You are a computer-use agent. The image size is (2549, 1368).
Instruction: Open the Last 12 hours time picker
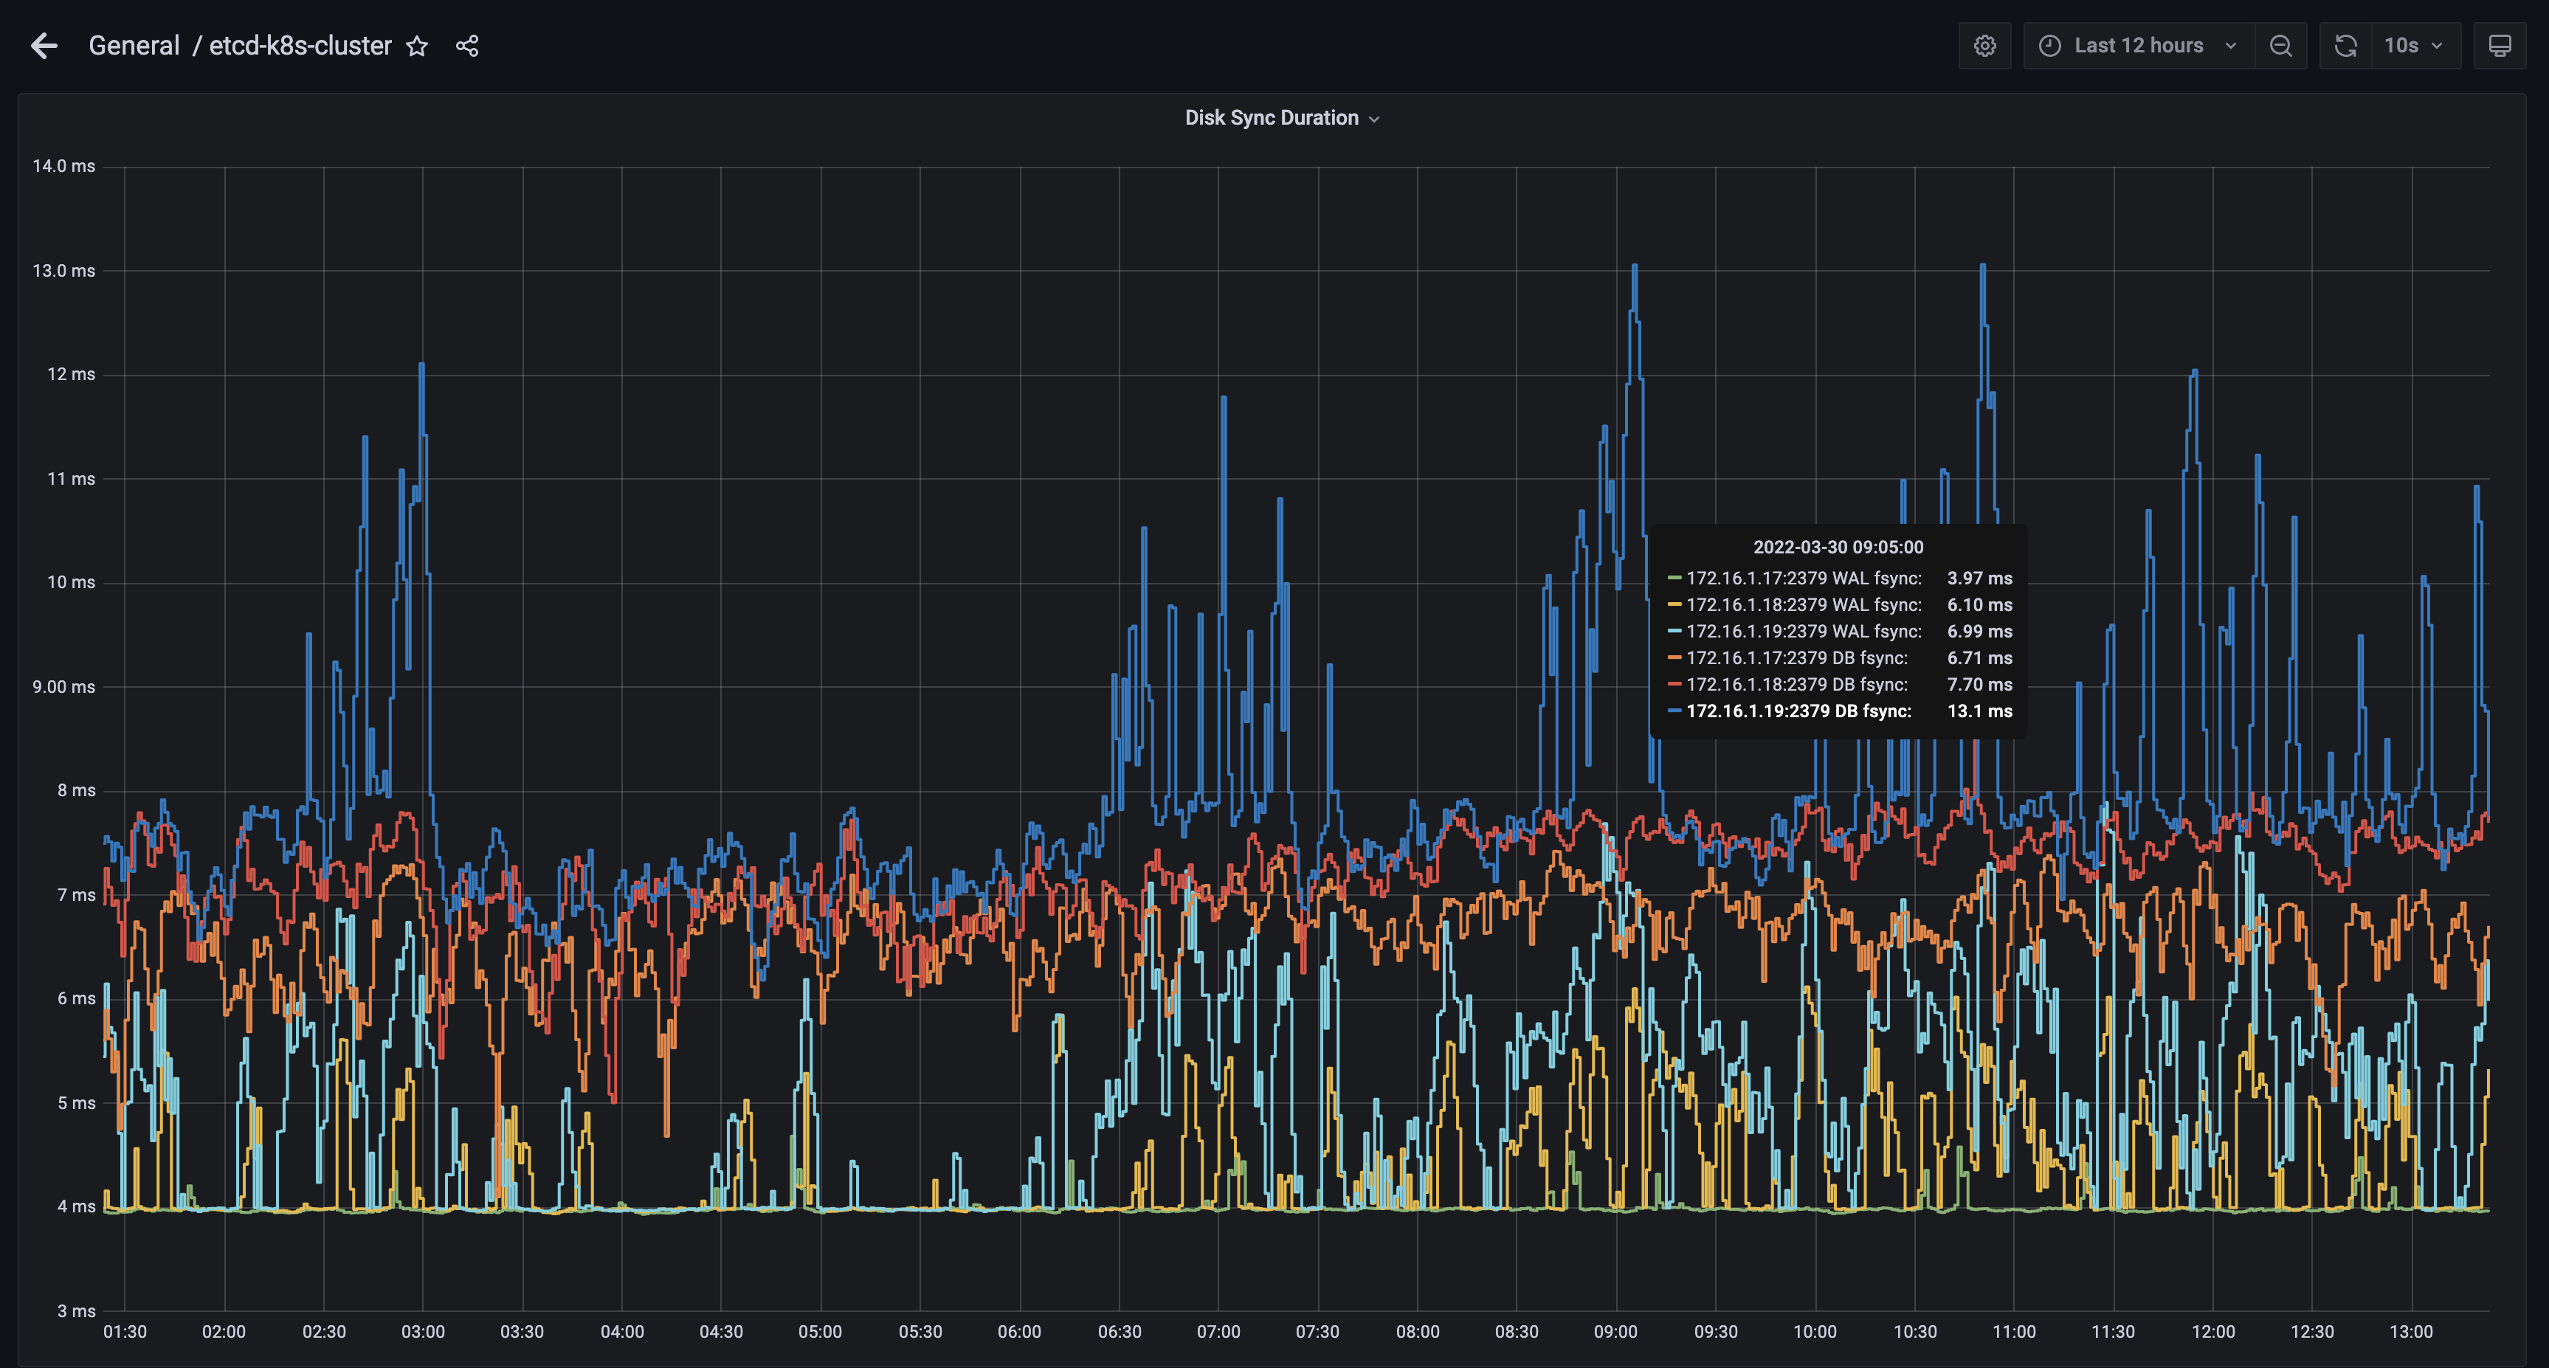click(x=2139, y=46)
